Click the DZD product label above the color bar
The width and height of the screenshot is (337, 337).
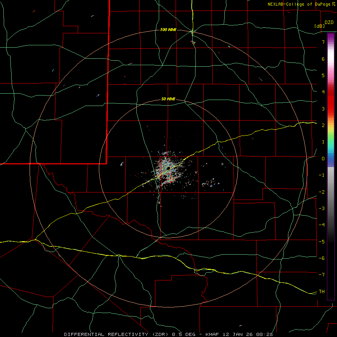click(329, 22)
